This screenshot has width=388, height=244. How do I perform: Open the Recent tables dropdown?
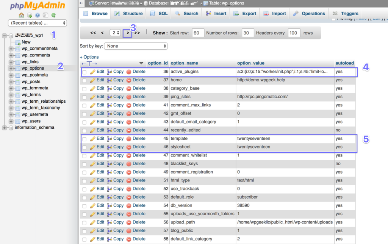[x=38, y=23]
